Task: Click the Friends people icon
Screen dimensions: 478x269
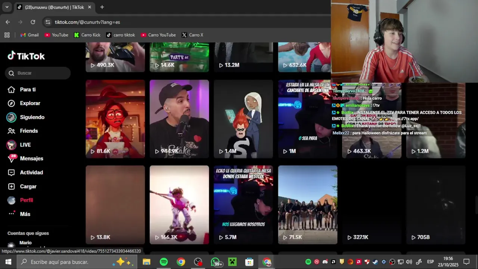Action: coord(12,131)
